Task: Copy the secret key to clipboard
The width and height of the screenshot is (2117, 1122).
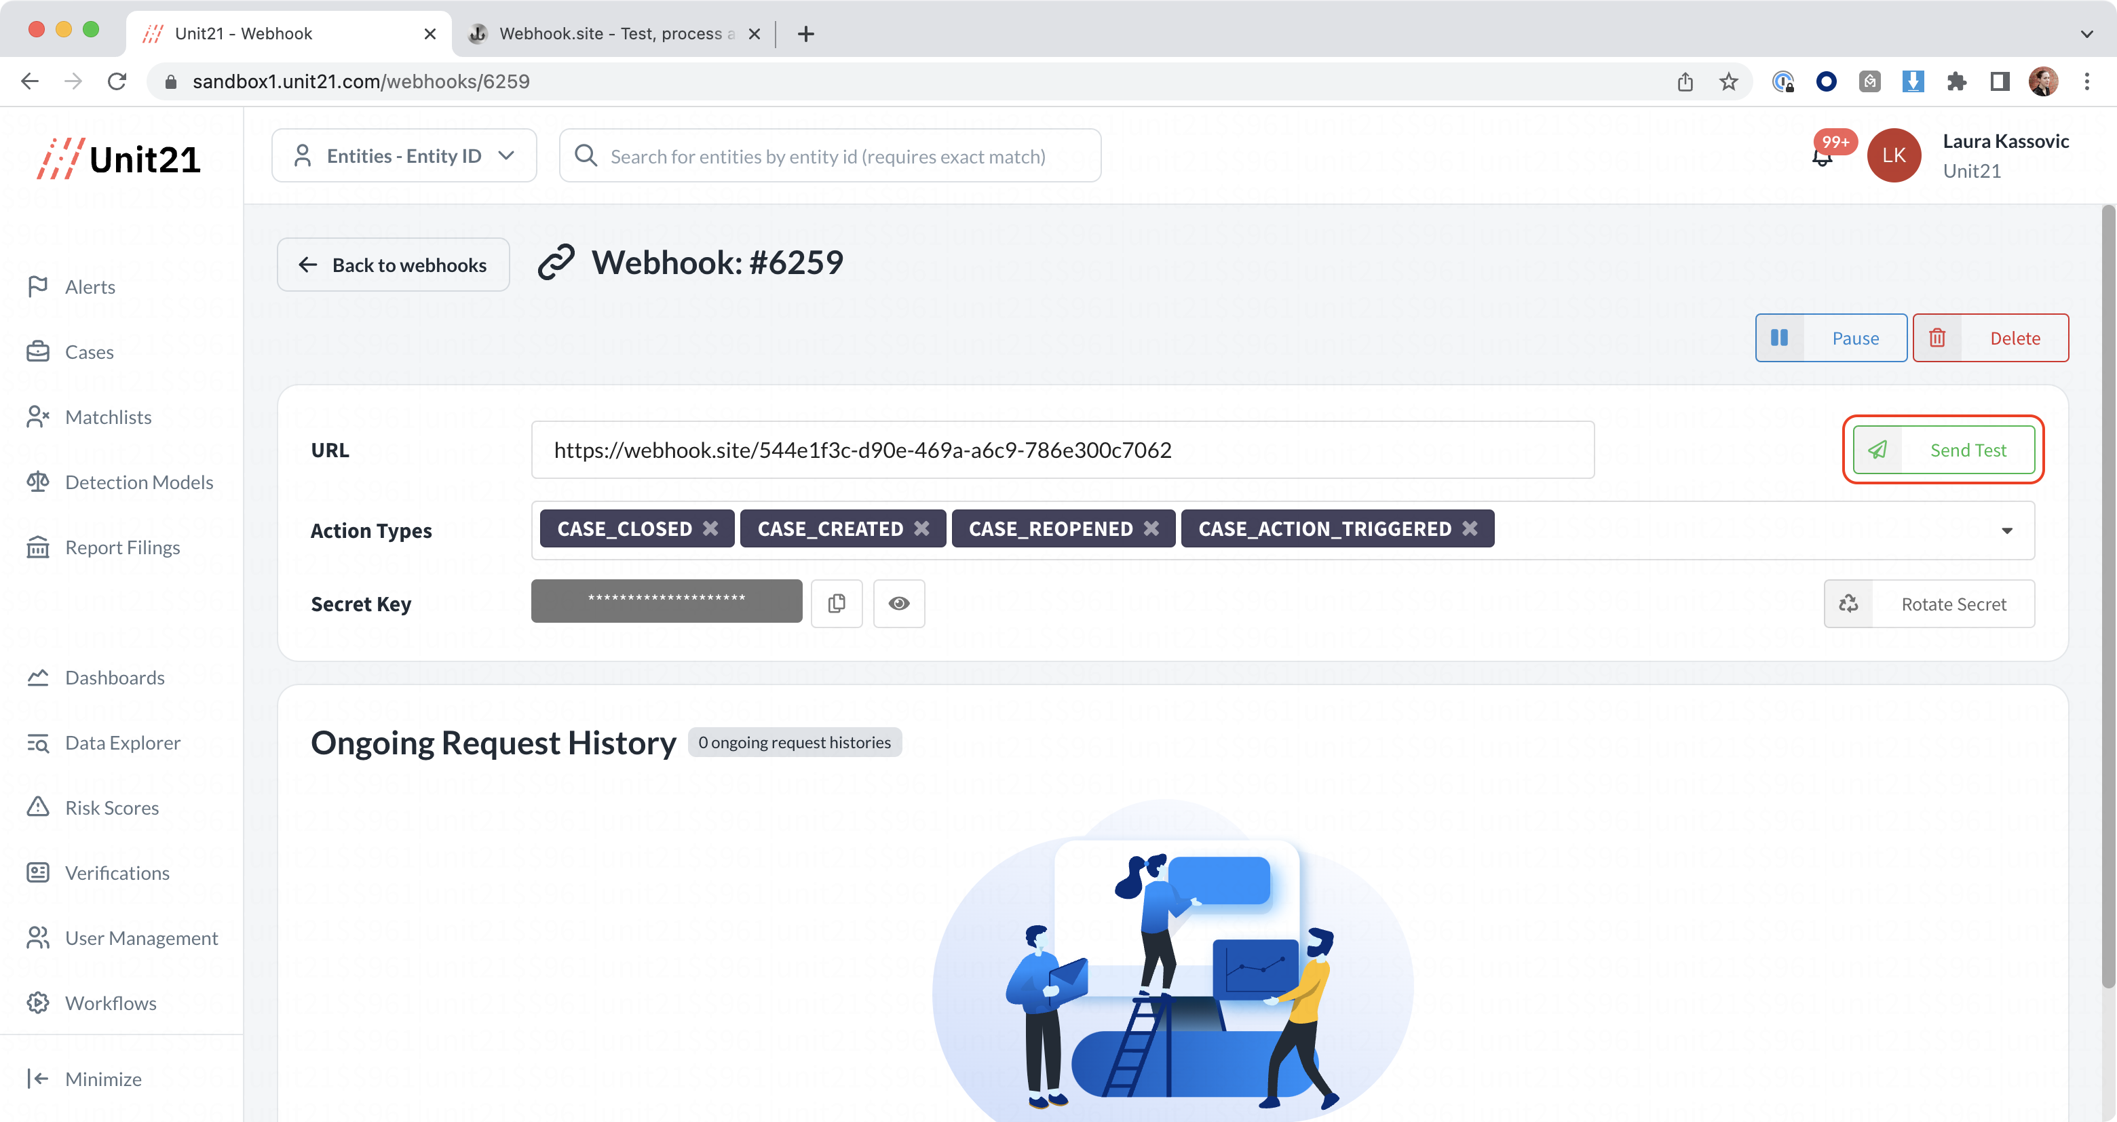Action: [x=837, y=604]
